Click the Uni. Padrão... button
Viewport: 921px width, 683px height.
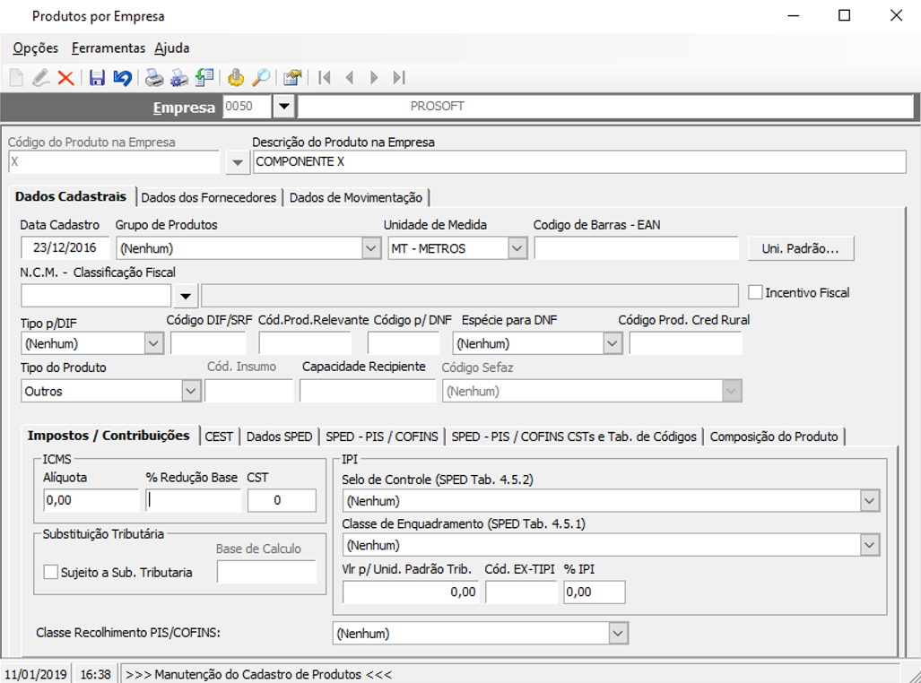[x=801, y=247]
